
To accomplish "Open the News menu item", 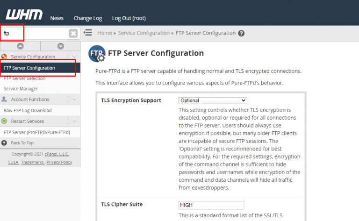I will click(x=57, y=18).
